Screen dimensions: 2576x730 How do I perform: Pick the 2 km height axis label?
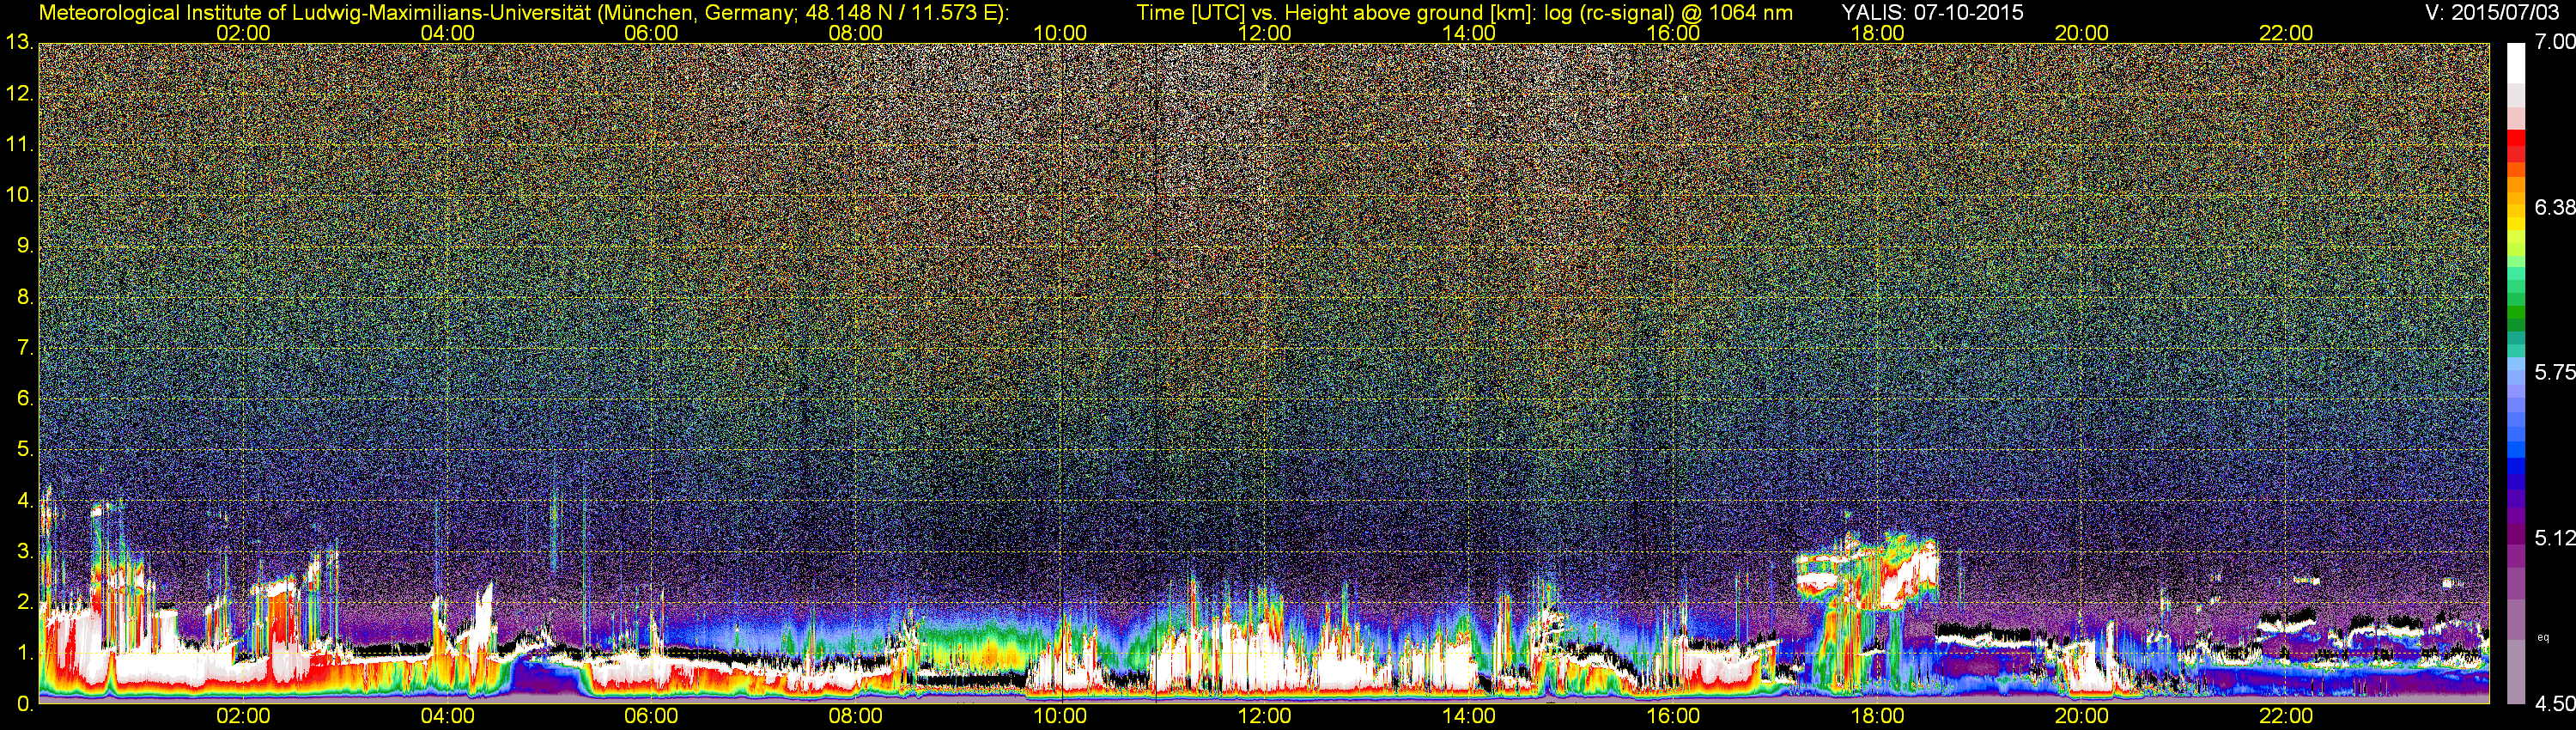pos(25,603)
